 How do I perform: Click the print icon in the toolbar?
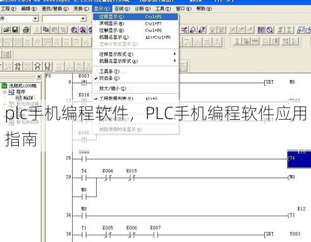click(x=26, y=30)
